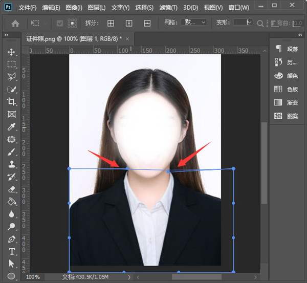Select the Clone Stamp tool
The height and width of the screenshot is (283, 307).
pyautogui.click(x=11, y=164)
